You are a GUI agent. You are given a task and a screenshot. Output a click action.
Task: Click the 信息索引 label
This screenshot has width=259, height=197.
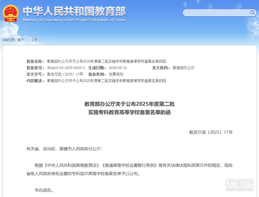35,68
